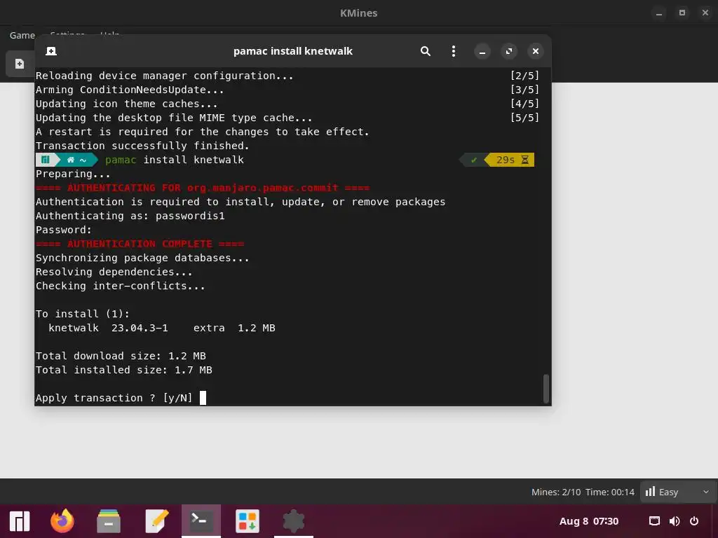Click the Manjaro logo segment of the prompt
Viewport: 718px width, 538px height.
pos(46,160)
